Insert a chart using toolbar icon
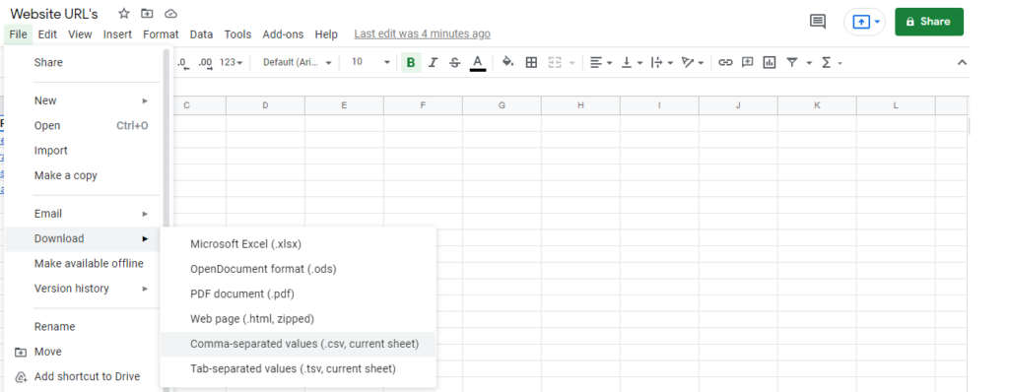 769,62
